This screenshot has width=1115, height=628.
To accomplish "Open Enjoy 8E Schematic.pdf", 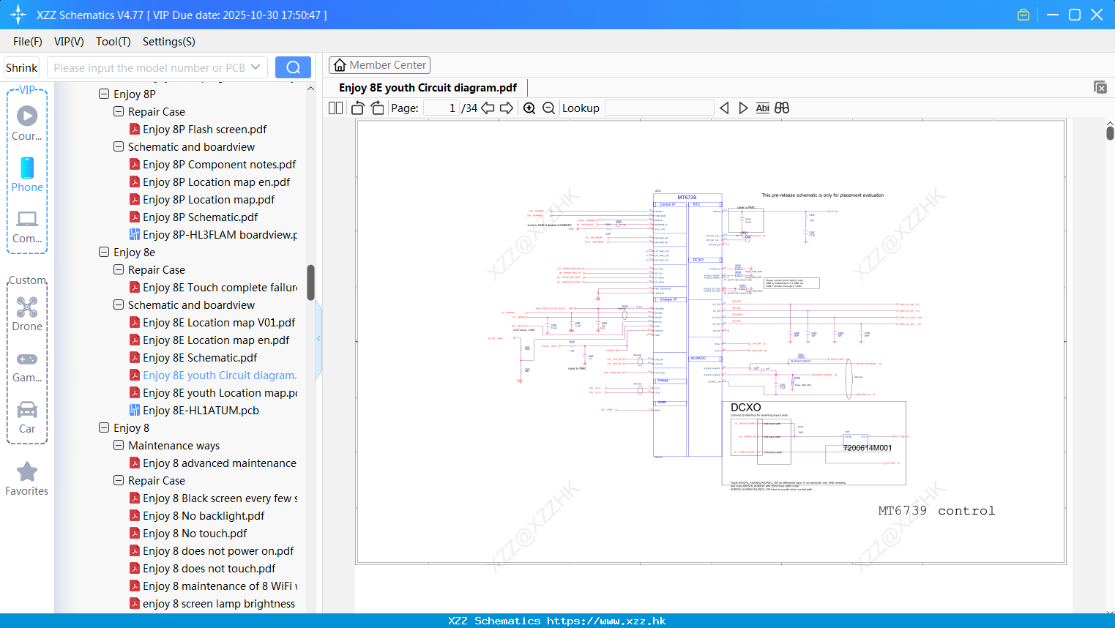I will click(200, 357).
